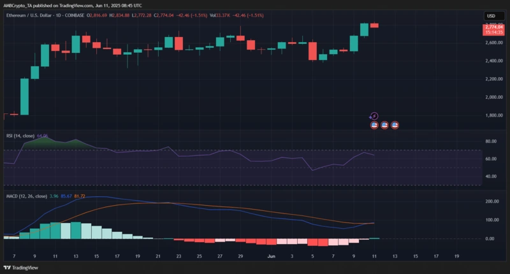Open the last US flag economic event
510x274 pixels.
point(395,125)
